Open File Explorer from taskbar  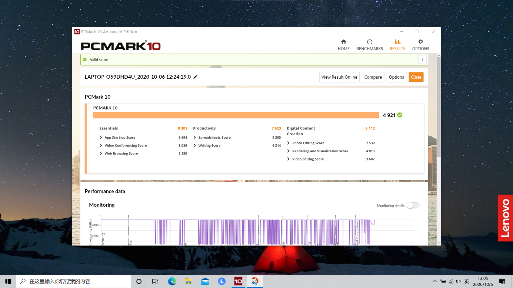point(188,281)
